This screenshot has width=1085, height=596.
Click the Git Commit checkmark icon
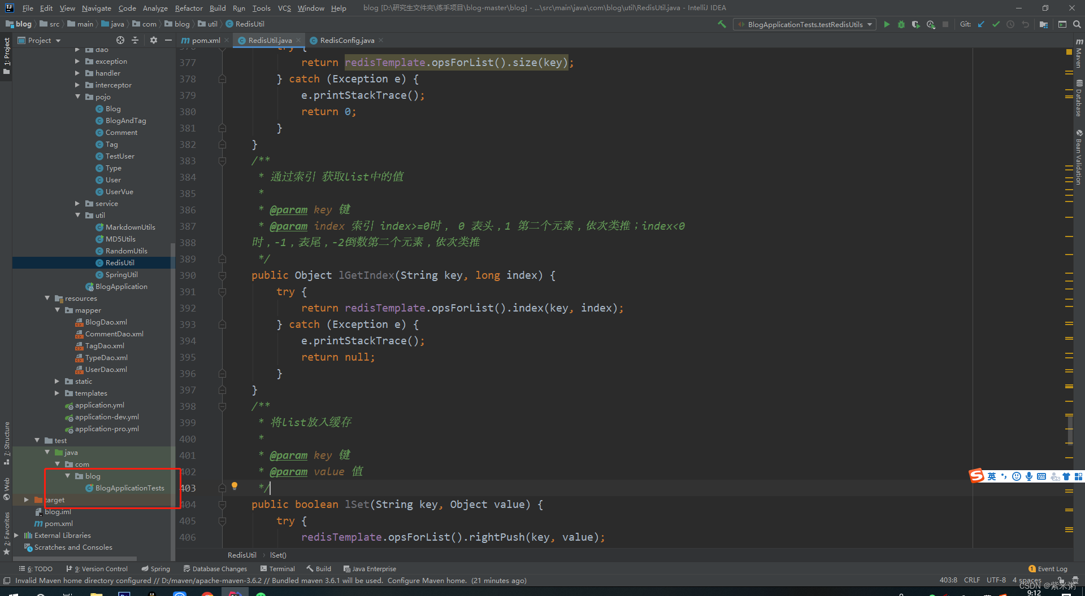click(x=996, y=24)
